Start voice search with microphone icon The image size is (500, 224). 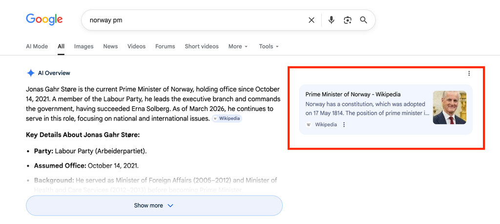tap(332, 20)
